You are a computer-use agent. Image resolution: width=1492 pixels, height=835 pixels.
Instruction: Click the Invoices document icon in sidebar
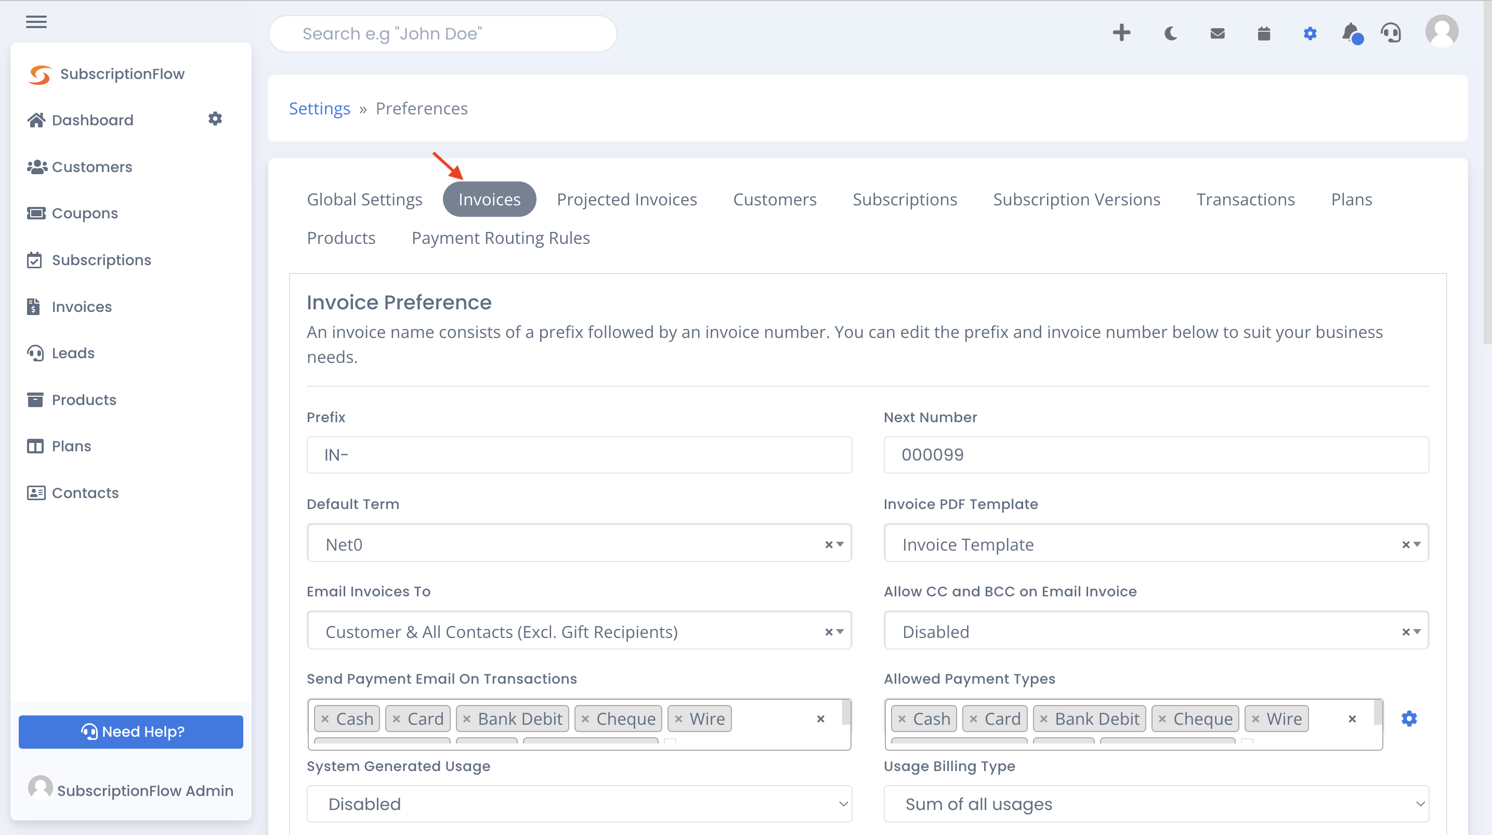point(33,307)
